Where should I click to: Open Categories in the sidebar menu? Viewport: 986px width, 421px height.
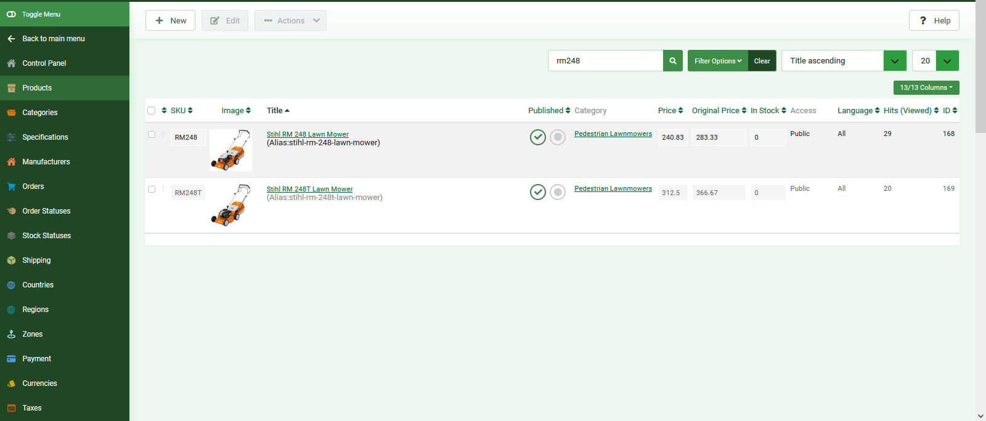(65, 113)
